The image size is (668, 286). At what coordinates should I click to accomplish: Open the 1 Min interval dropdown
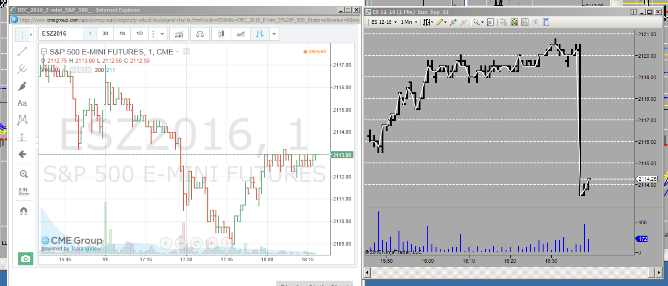click(409, 22)
